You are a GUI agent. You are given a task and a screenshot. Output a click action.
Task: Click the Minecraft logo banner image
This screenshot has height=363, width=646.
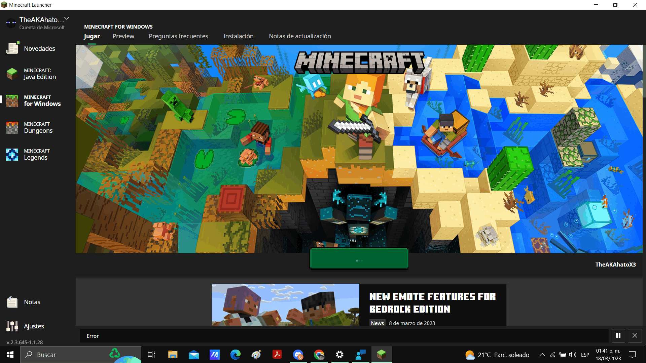[359, 63]
